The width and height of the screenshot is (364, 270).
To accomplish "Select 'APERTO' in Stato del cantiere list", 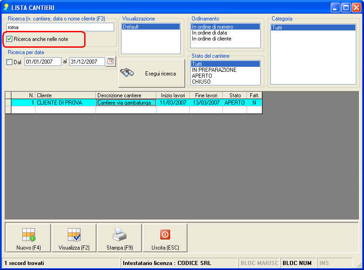I will pos(225,76).
